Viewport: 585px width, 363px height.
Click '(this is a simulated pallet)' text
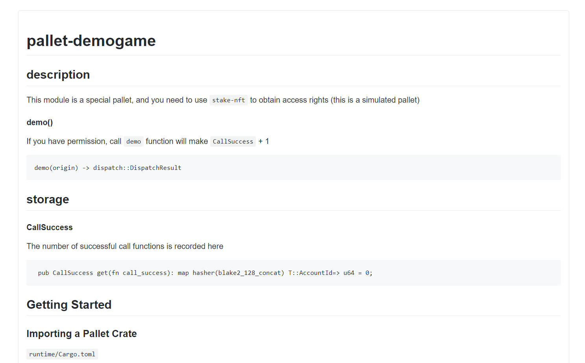(x=375, y=100)
